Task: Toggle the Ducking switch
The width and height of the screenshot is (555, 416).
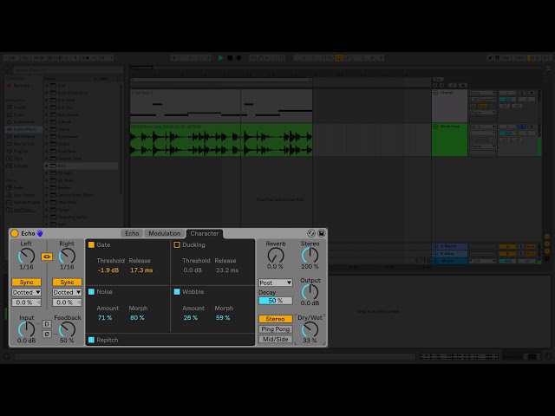Action: coord(177,244)
